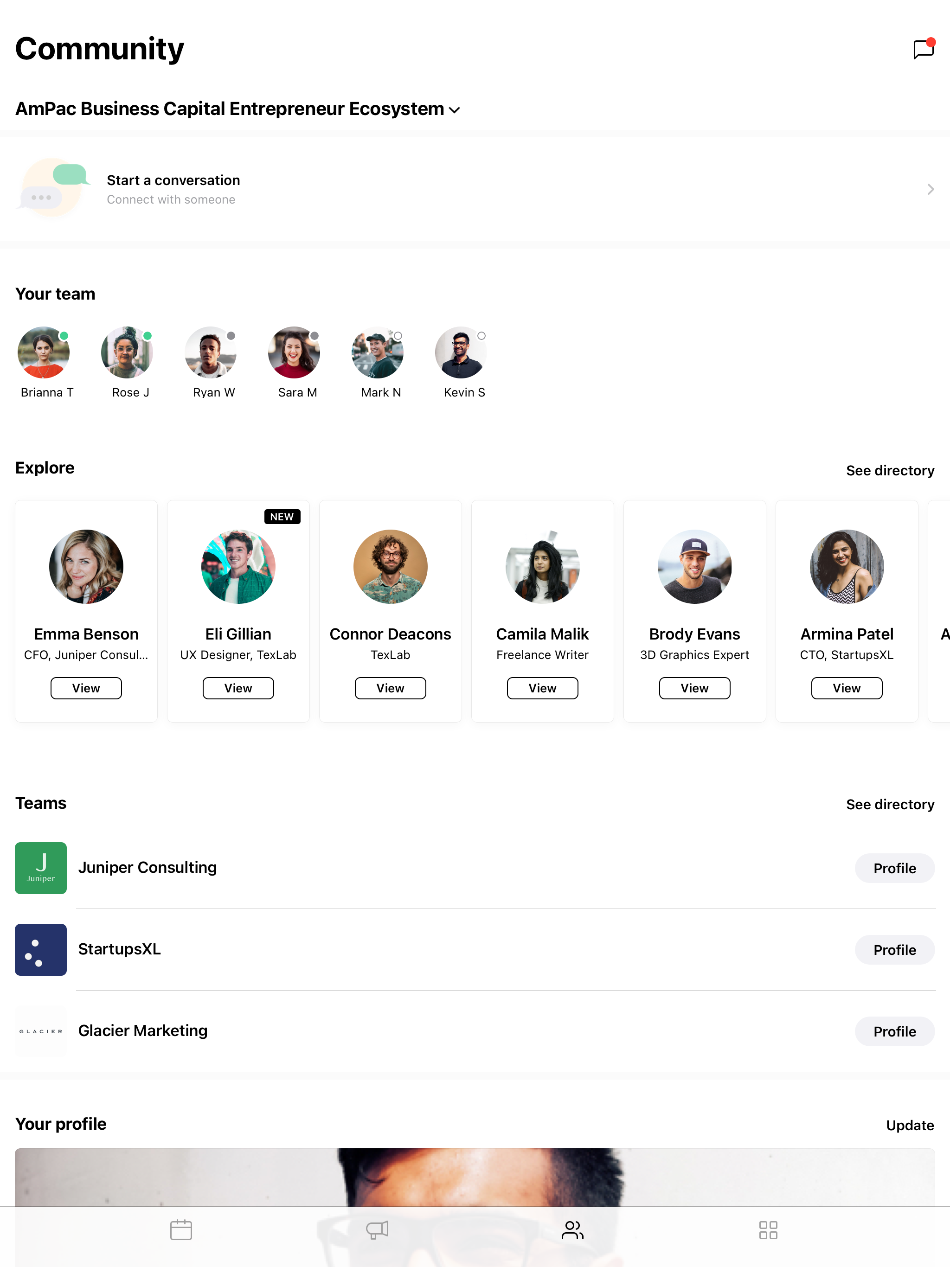Open the Juniper Consulting logo
This screenshot has width=950, height=1267.
point(41,868)
